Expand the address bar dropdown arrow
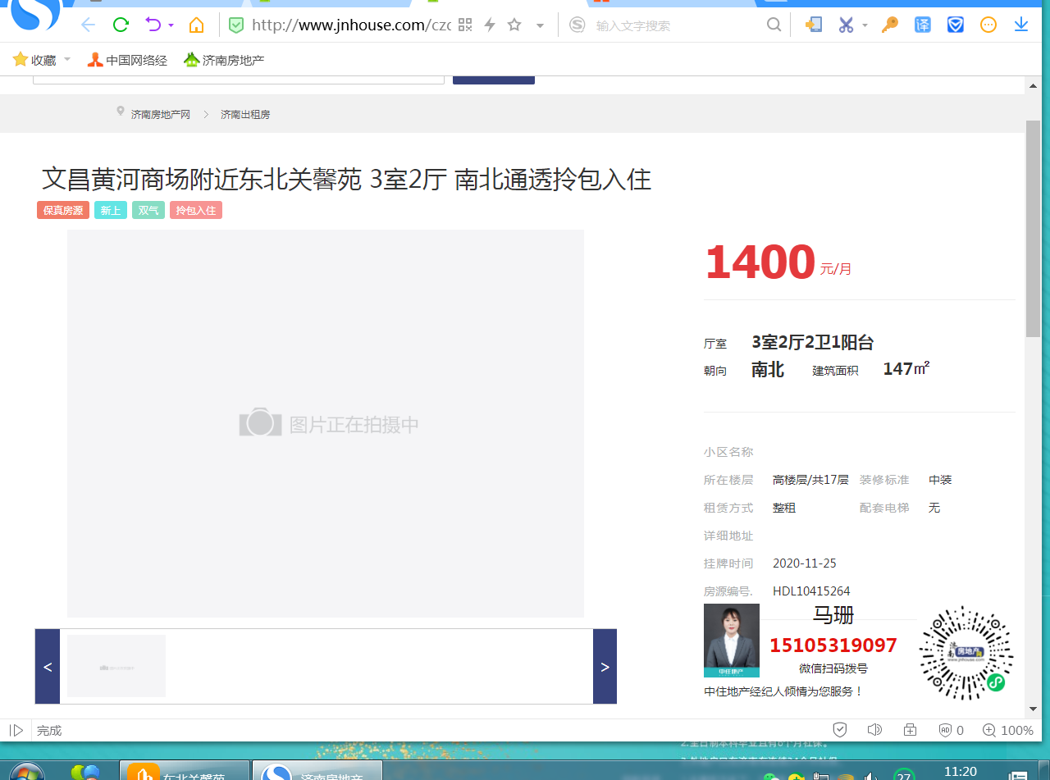The height and width of the screenshot is (780, 1050). pyautogui.click(x=540, y=25)
